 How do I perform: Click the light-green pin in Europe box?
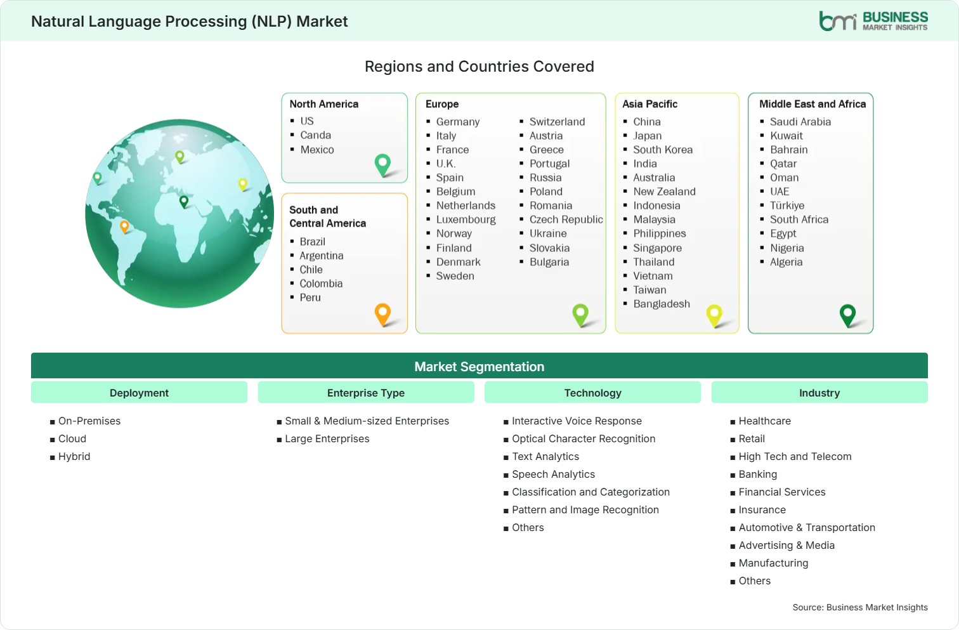point(580,315)
